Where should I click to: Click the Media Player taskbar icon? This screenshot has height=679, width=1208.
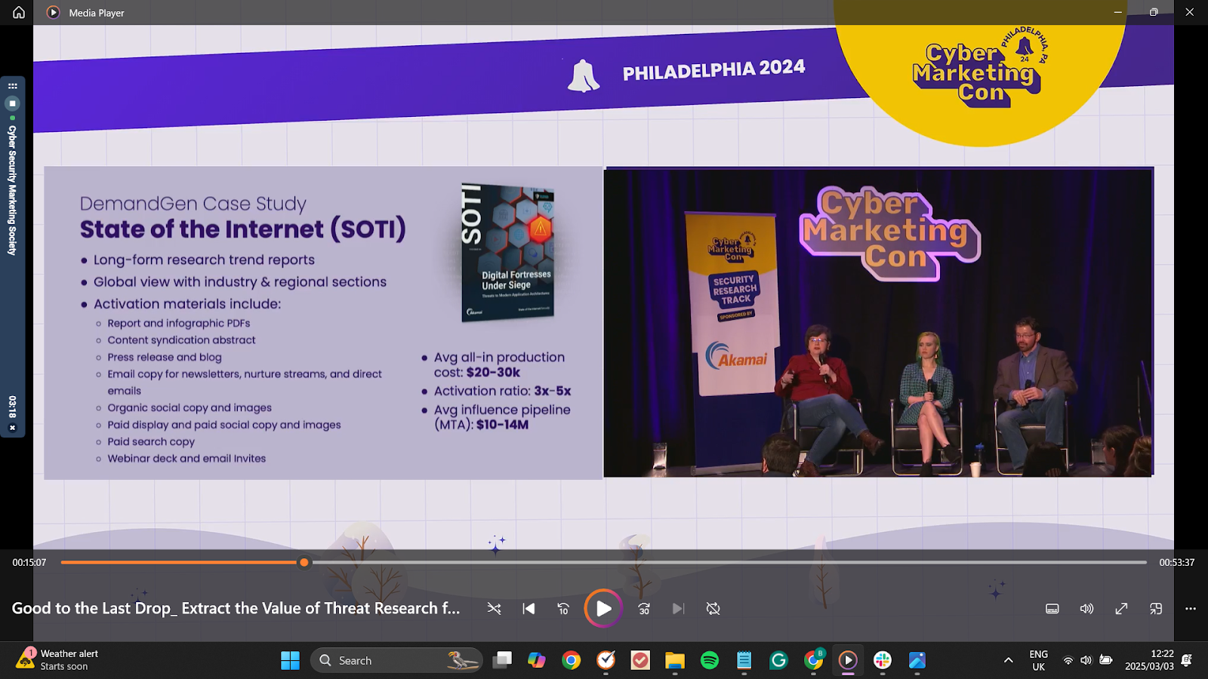848,660
